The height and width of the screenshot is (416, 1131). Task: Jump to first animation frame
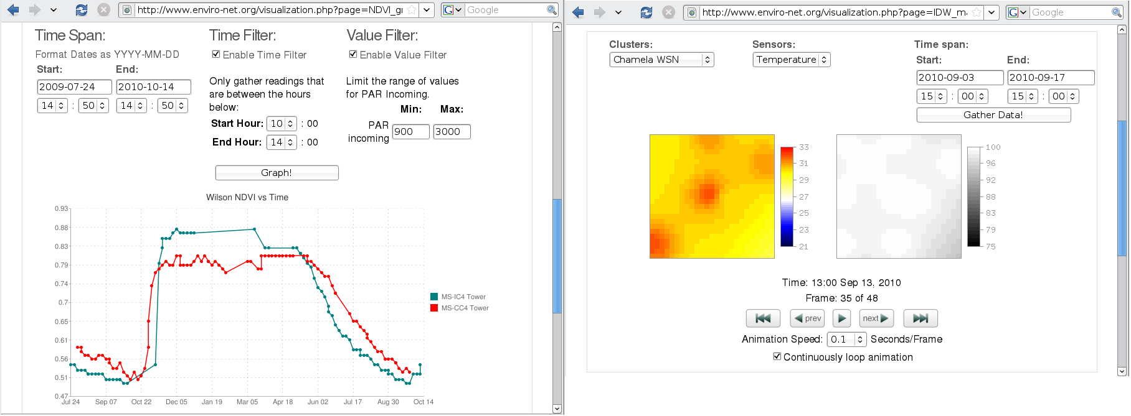tap(763, 318)
